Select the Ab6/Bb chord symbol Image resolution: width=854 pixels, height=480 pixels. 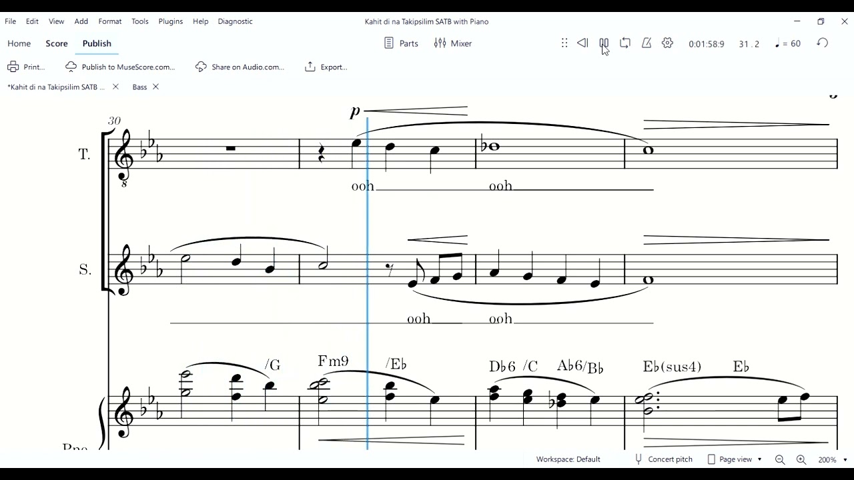pyautogui.click(x=580, y=367)
